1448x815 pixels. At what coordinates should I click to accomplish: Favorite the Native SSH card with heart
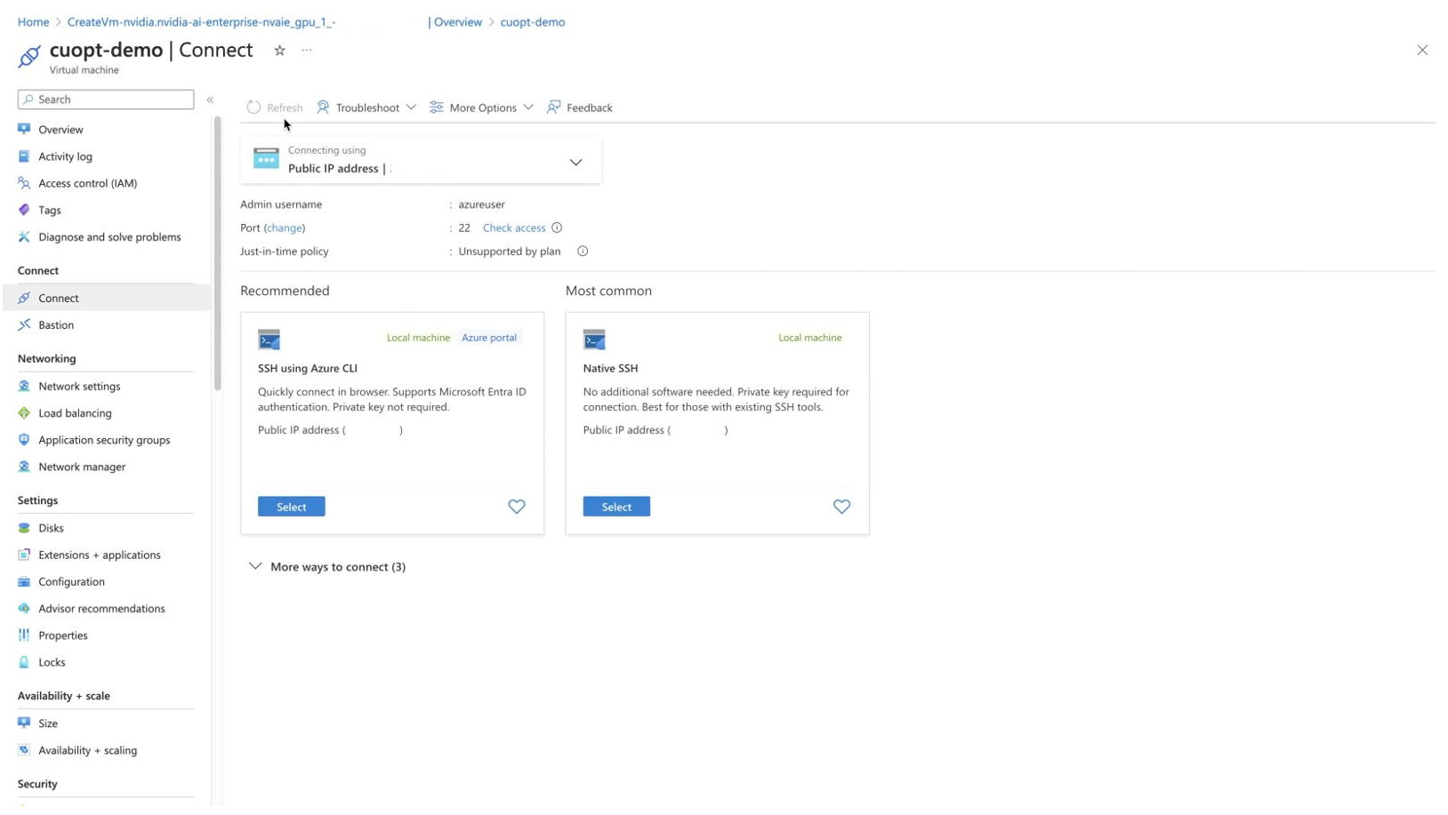point(841,507)
